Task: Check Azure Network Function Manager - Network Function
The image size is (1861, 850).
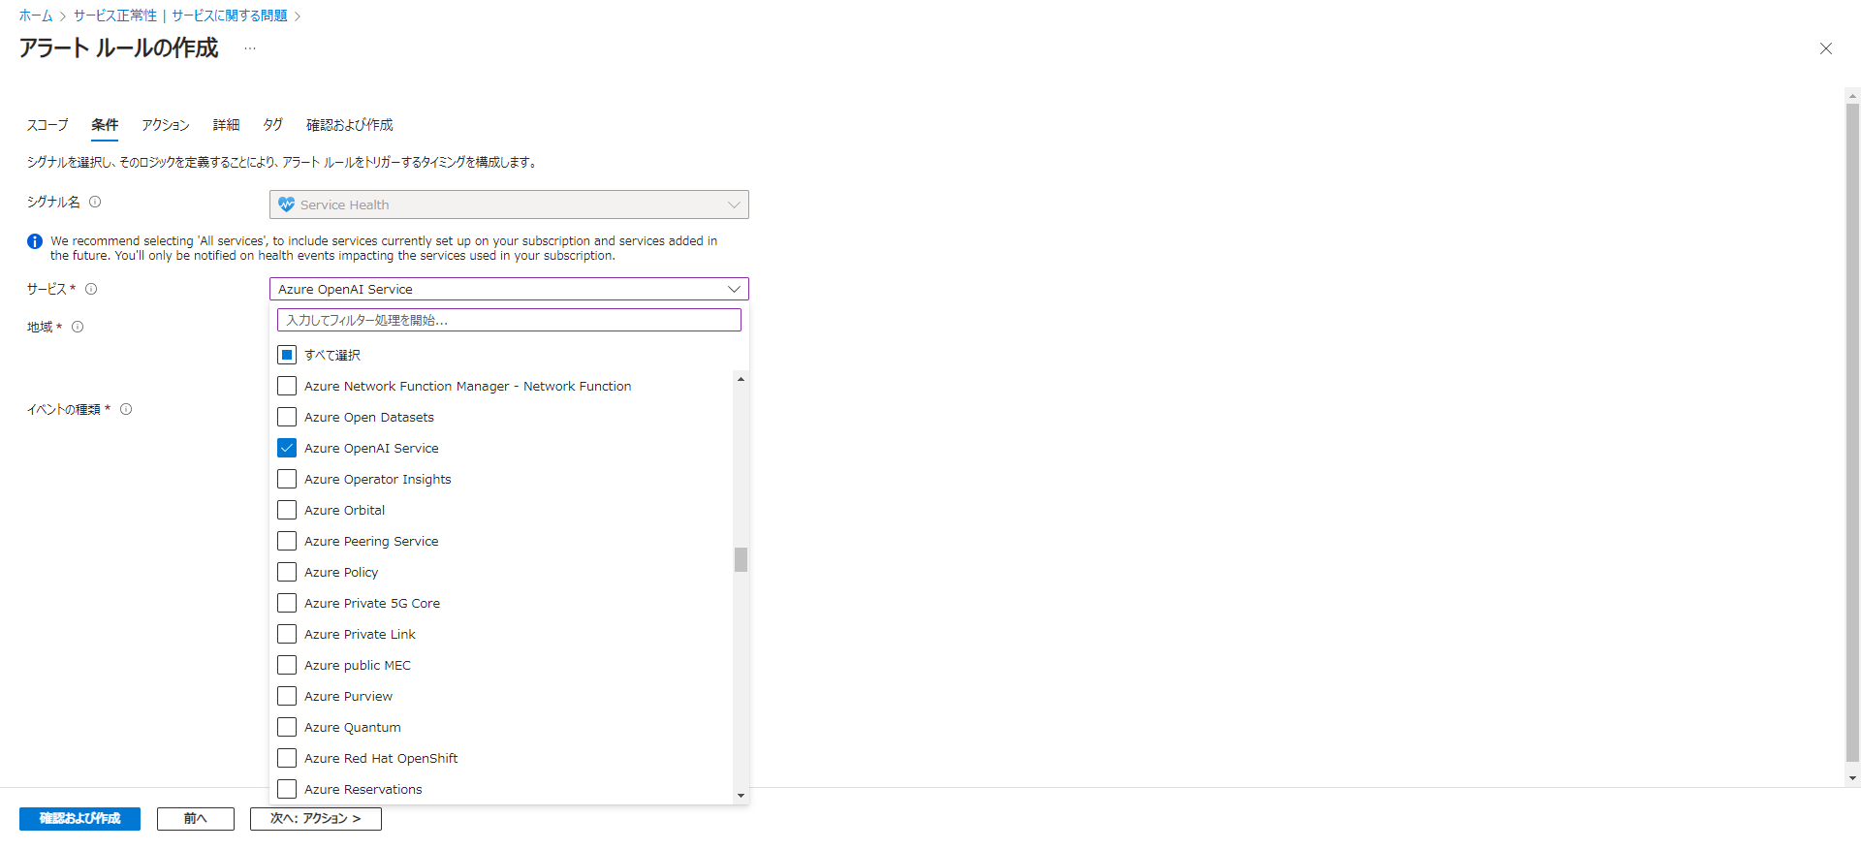Action: [x=287, y=386]
